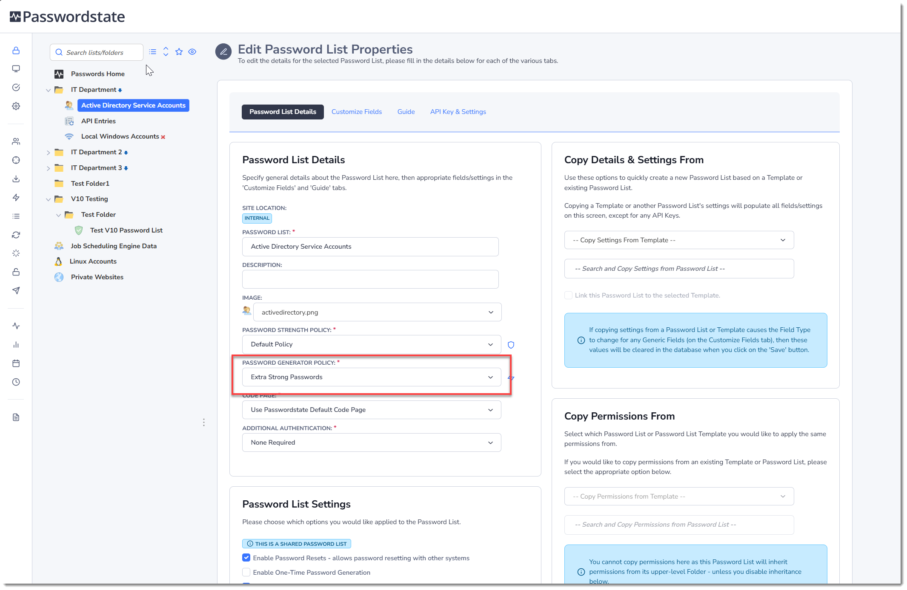This screenshot has height=590, width=907.
Task: Click the paper plane icon in sidebar
Action: 16,291
